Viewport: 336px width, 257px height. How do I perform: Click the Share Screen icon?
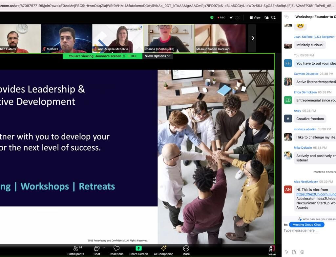pyautogui.click(x=138, y=248)
